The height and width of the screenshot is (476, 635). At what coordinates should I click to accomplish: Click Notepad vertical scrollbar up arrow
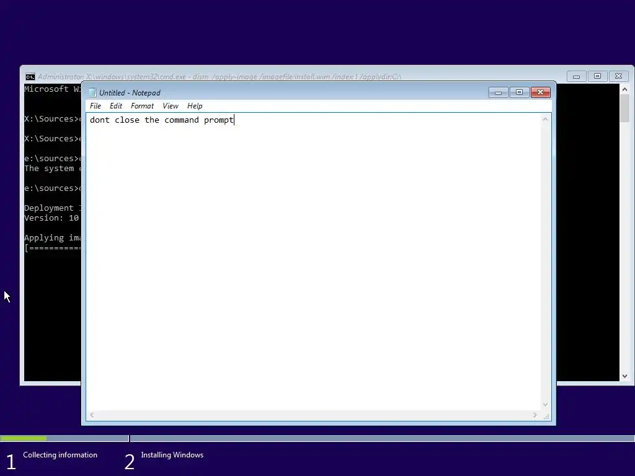point(545,119)
